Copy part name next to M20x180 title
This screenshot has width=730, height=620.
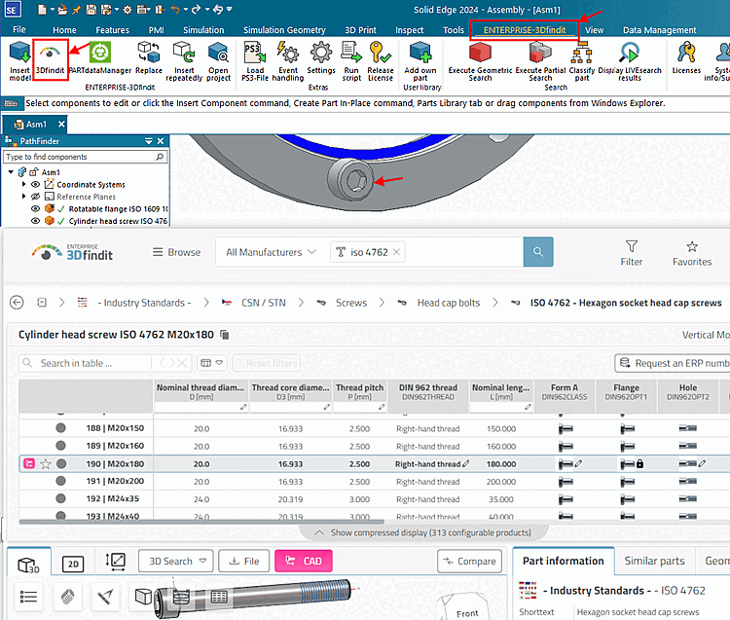225,335
